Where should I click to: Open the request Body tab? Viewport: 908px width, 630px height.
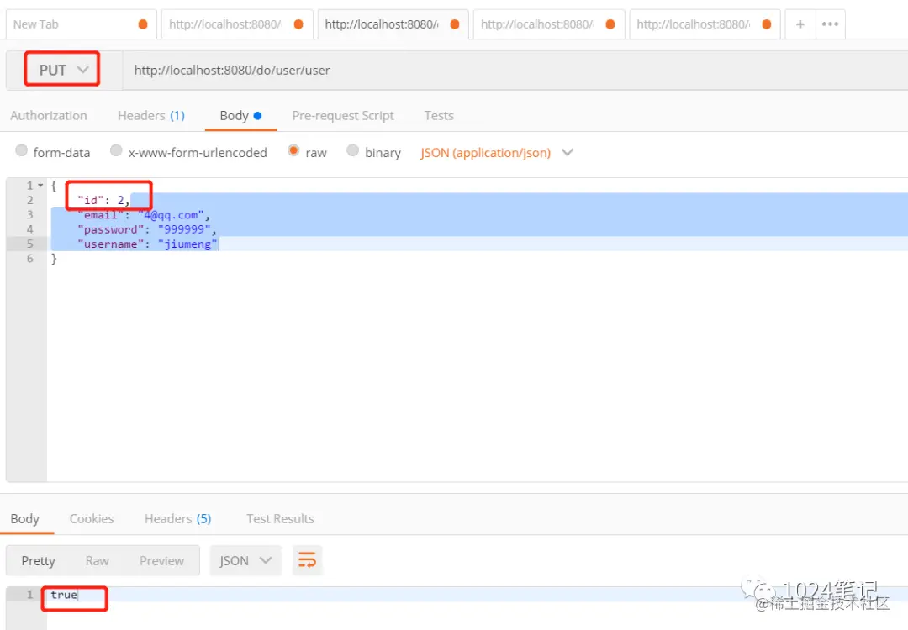pos(240,116)
